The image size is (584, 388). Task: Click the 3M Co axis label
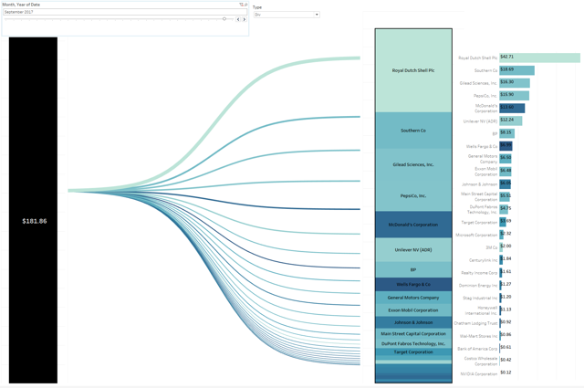click(492, 247)
